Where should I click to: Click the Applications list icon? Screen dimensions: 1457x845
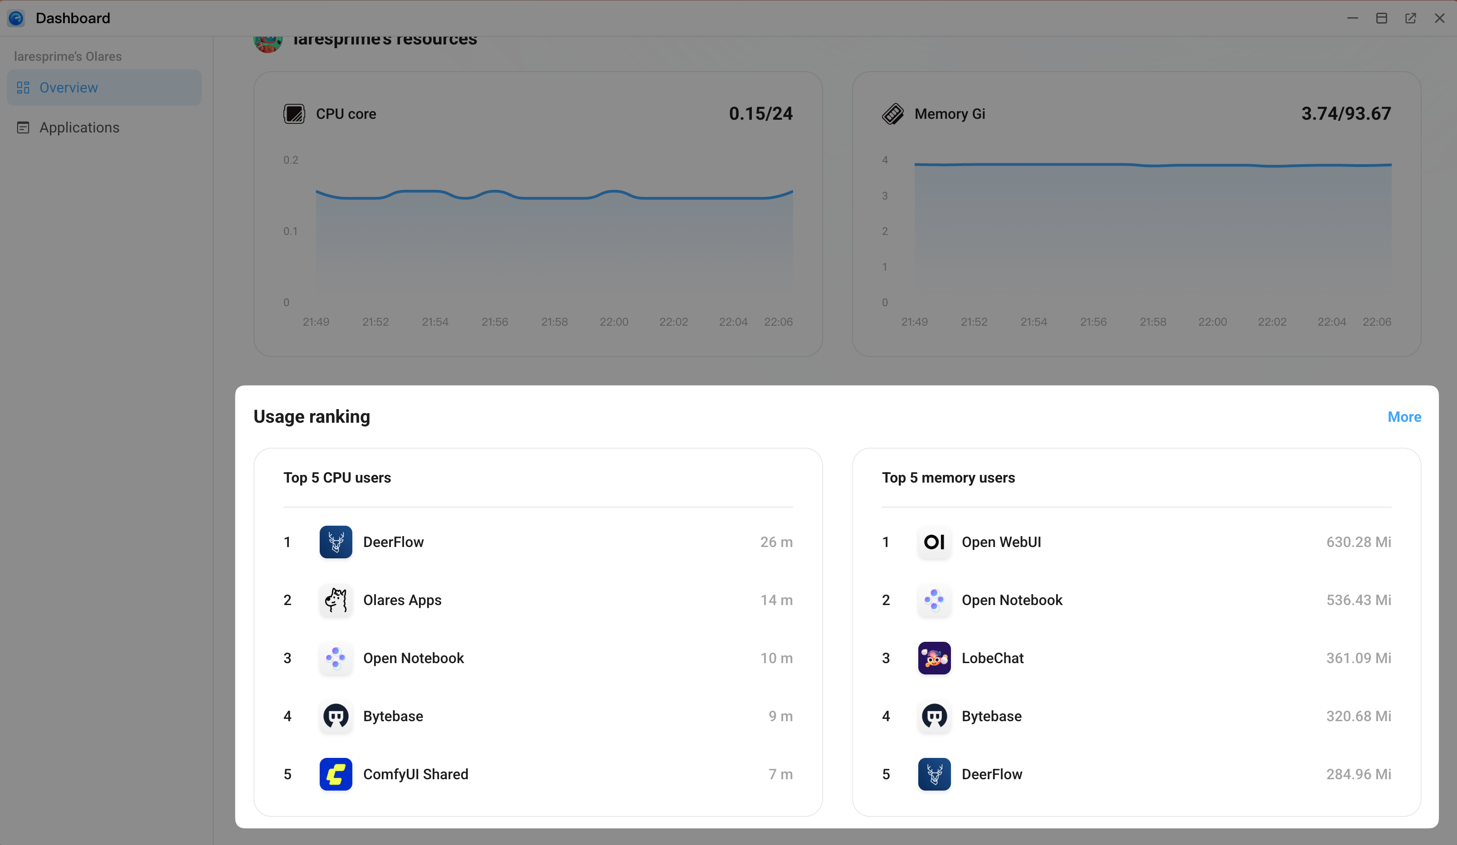(23, 127)
